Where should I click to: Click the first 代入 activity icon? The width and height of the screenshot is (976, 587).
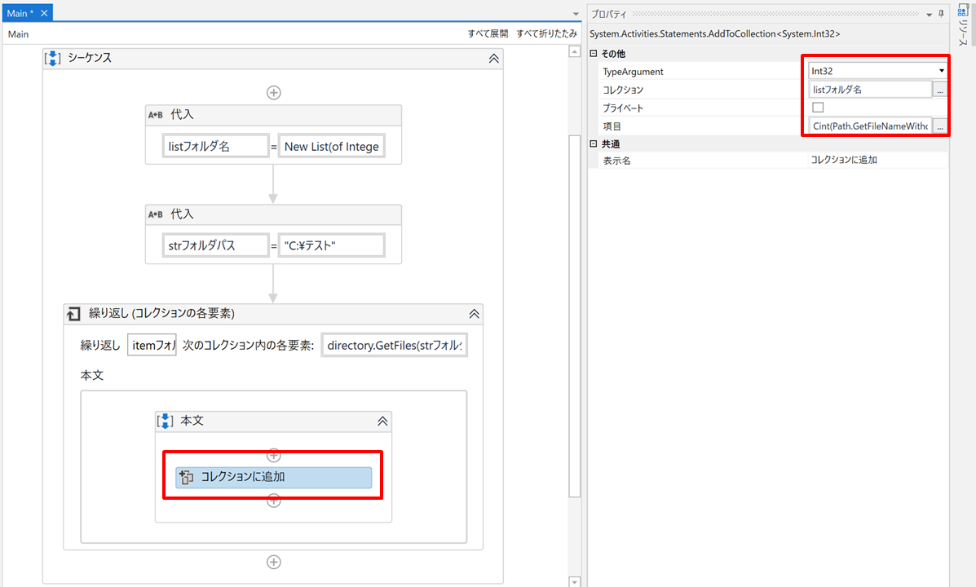pos(155,114)
